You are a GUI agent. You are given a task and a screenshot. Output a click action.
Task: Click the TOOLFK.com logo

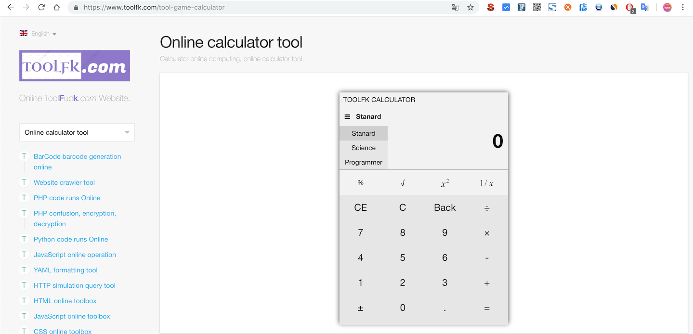click(75, 66)
